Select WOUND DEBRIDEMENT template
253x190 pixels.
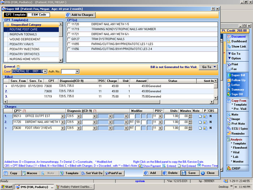pyautogui.click(x=25, y=39)
